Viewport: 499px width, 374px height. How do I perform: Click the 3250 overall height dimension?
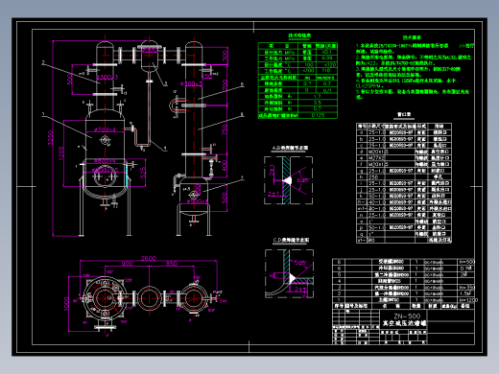tap(51, 137)
